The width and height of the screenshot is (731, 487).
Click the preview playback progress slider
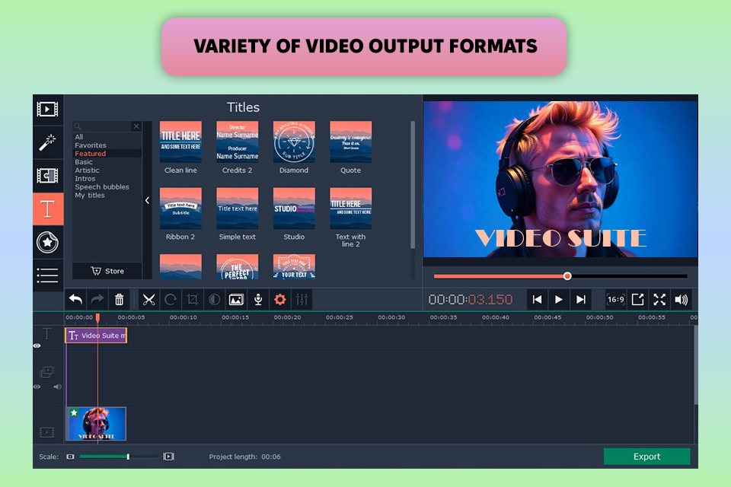coord(560,276)
